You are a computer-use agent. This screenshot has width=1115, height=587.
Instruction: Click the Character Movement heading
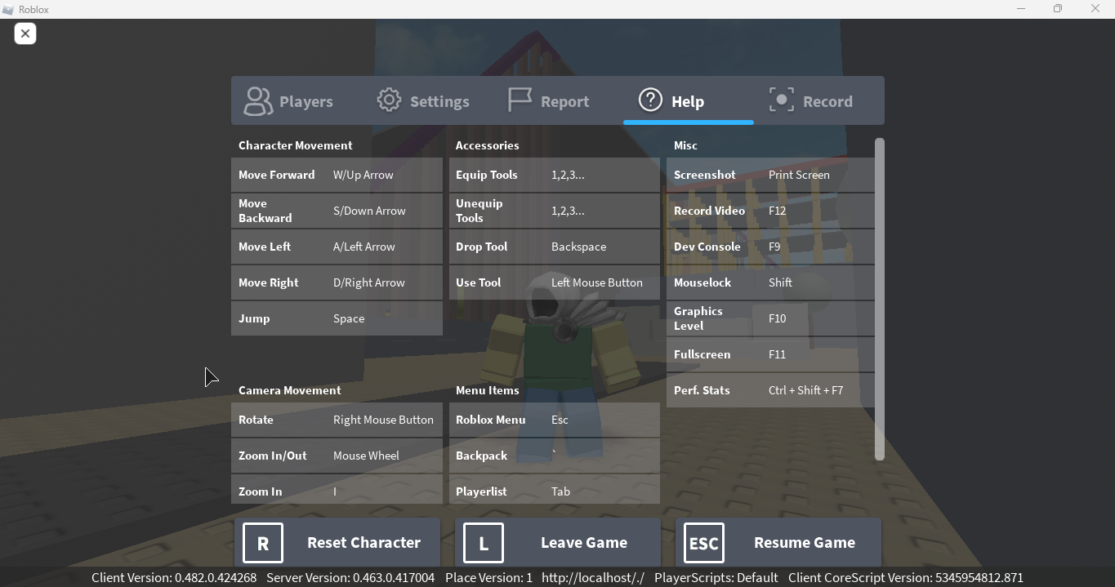(x=296, y=145)
